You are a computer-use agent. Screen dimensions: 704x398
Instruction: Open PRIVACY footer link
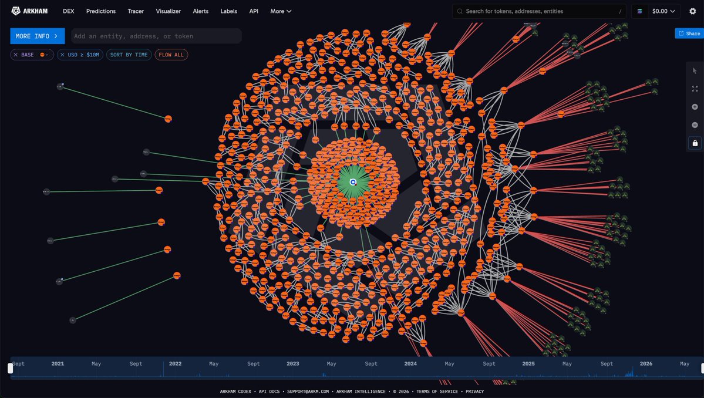point(474,392)
